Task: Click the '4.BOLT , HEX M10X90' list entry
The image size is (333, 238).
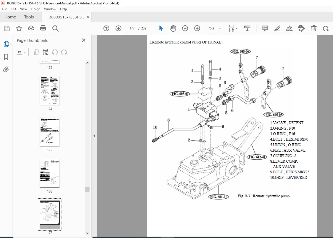Action: click(289, 139)
